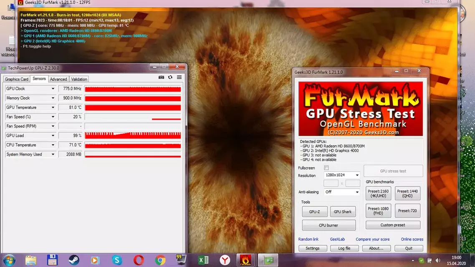
Task: Click the GPU-Z refresh icon
Action: 170,77
